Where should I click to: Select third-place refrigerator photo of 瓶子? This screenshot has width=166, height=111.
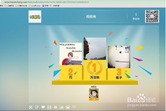pyautogui.click(x=119, y=57)
